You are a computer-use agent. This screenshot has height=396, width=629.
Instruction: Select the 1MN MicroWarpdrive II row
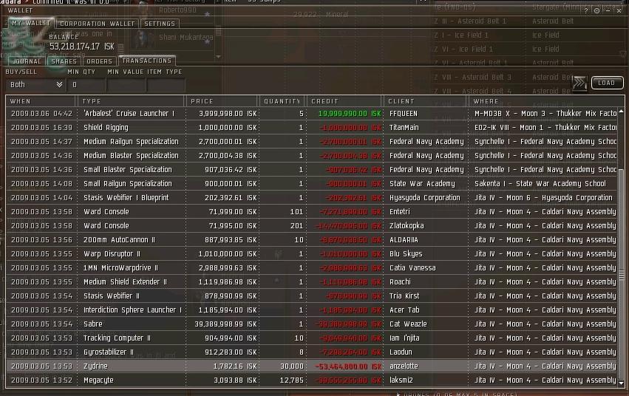tap(312, 267)
